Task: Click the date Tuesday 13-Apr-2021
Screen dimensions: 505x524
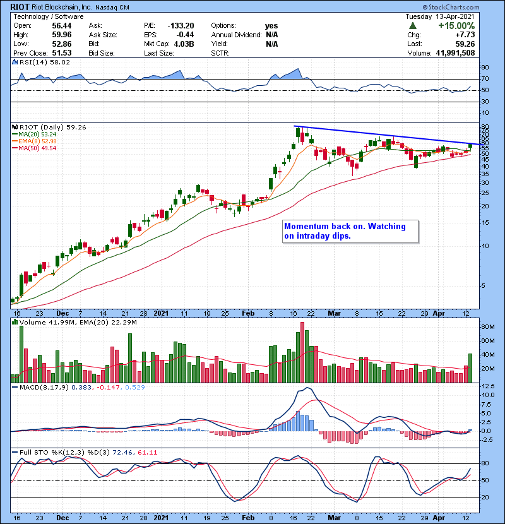Action: pyautogui.click(x=440, y=16)
